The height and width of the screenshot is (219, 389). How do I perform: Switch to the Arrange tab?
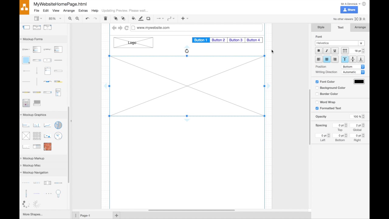tap(360, 27)
